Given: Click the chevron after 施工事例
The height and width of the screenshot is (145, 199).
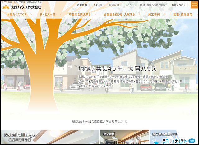Looking at the screenshot, I should pos(165,15).
